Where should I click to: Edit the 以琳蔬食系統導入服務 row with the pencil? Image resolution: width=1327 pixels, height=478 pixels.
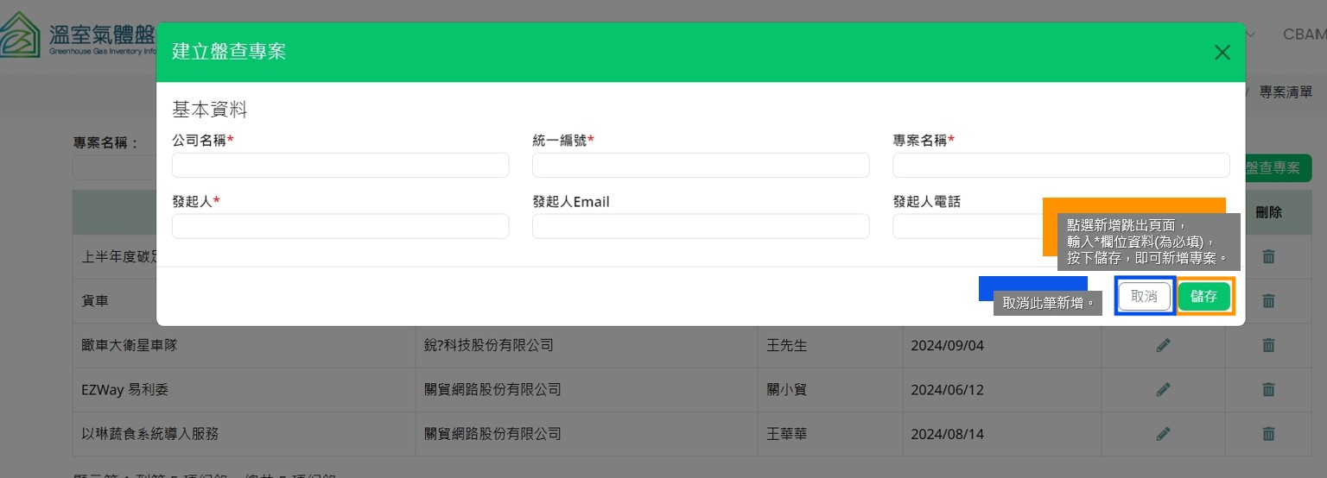(x=1163, y=434)
